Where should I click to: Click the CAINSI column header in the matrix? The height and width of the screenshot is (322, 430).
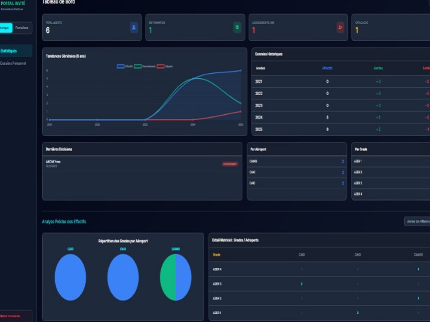pos(418,255)
